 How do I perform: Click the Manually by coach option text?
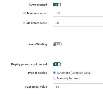[69, 78]
